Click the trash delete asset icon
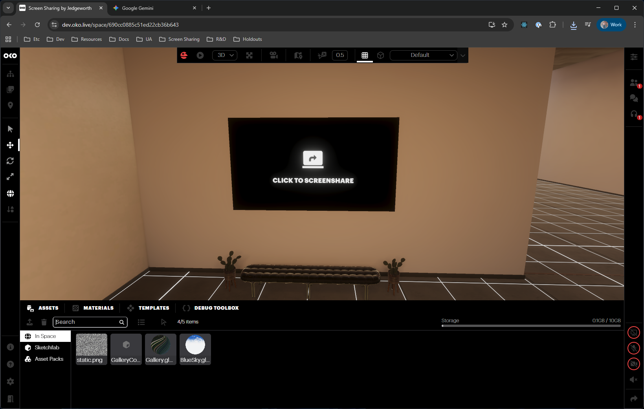This screenshot has height=409, width=644. [x=44, y=322]
